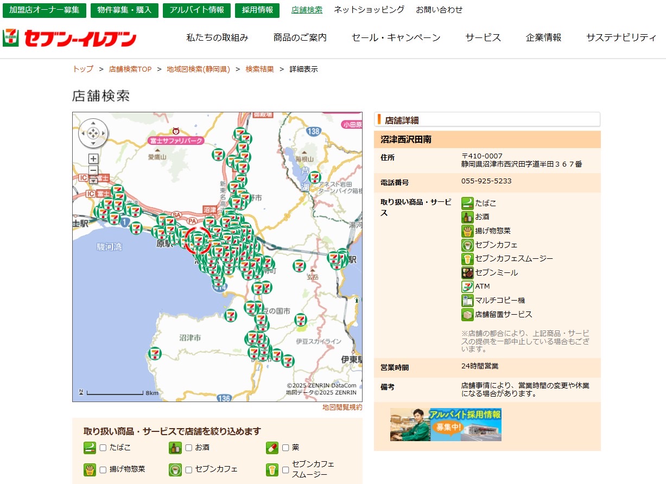666x484 pixels.
Task: Click the お酒 icon in store details
Action: pos(467,217)
